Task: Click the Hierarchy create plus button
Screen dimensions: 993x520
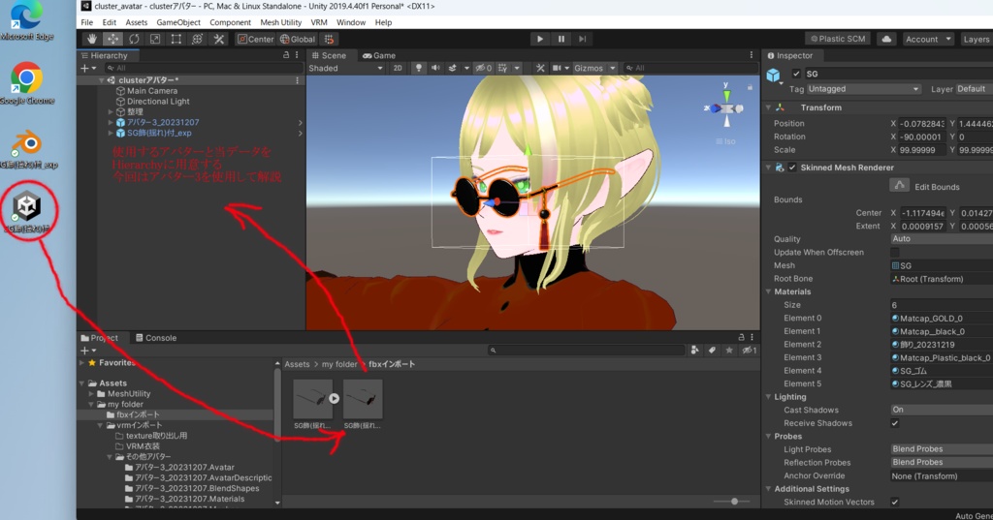Action: coord(84,69)
